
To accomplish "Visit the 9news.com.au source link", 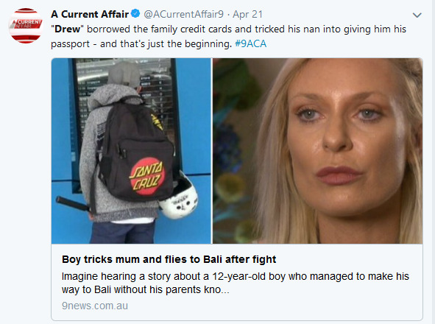I will click(95, 306).
